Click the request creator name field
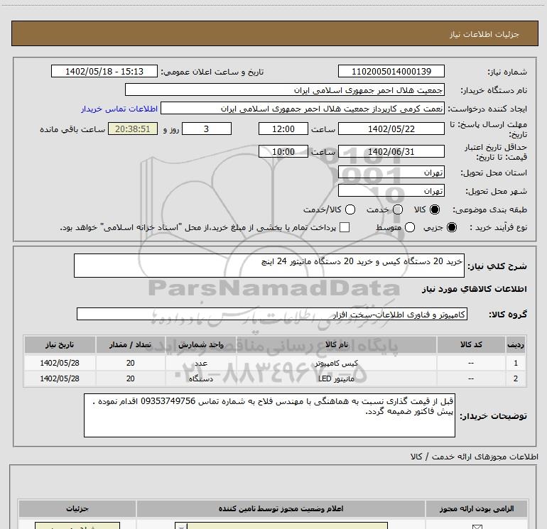This screenshot has width=547, height=529. [303, 108]
